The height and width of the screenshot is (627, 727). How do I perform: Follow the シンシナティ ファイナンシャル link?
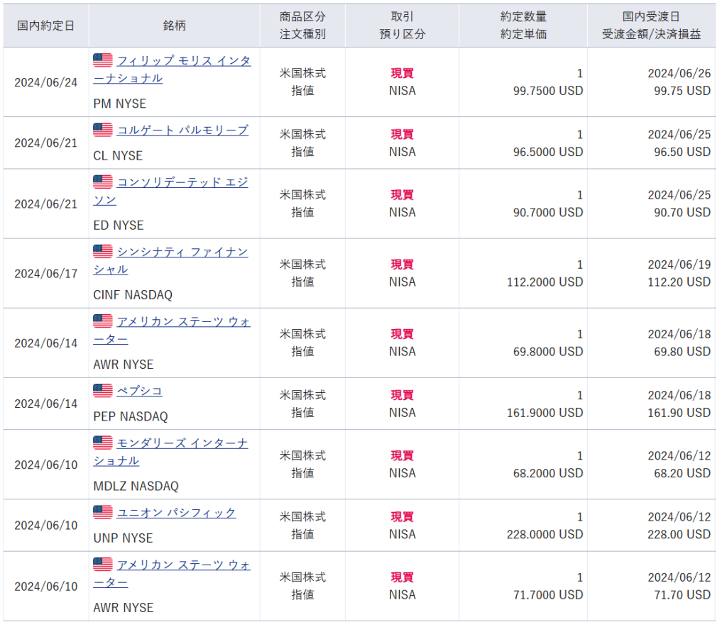pyautogui.click(x=182, y=253)
